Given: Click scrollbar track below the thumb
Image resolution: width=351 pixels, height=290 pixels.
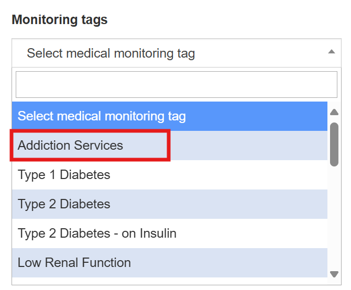Looking at the screenshot, I should 334,220.
